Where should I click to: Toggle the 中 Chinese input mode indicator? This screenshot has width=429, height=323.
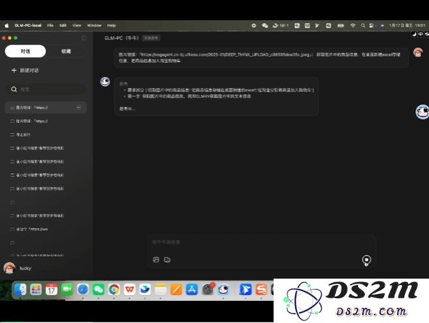point(421,34)
